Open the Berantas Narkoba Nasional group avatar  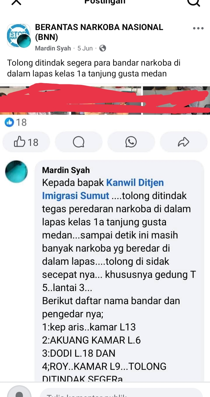[19, 36]
